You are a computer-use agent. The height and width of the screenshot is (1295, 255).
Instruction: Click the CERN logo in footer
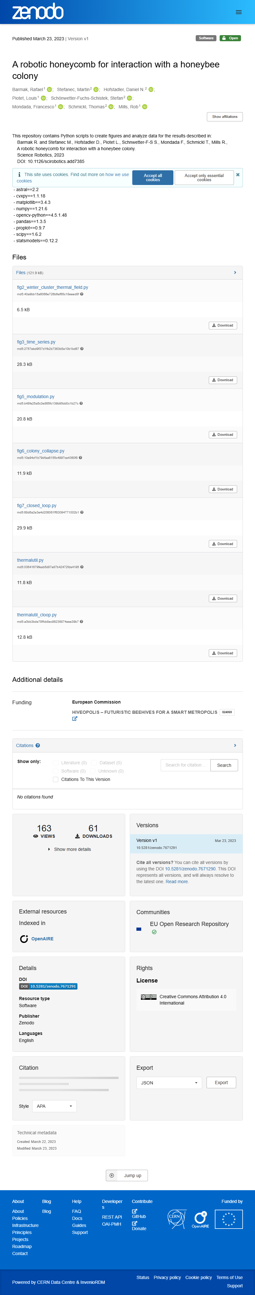click(177, 1219)
